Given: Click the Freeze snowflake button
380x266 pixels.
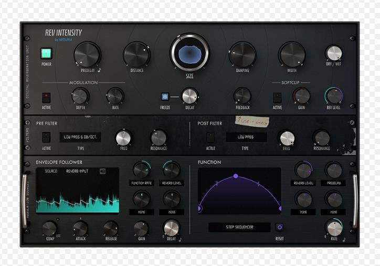Looking at the screenshot, I should tap(165, 97).
